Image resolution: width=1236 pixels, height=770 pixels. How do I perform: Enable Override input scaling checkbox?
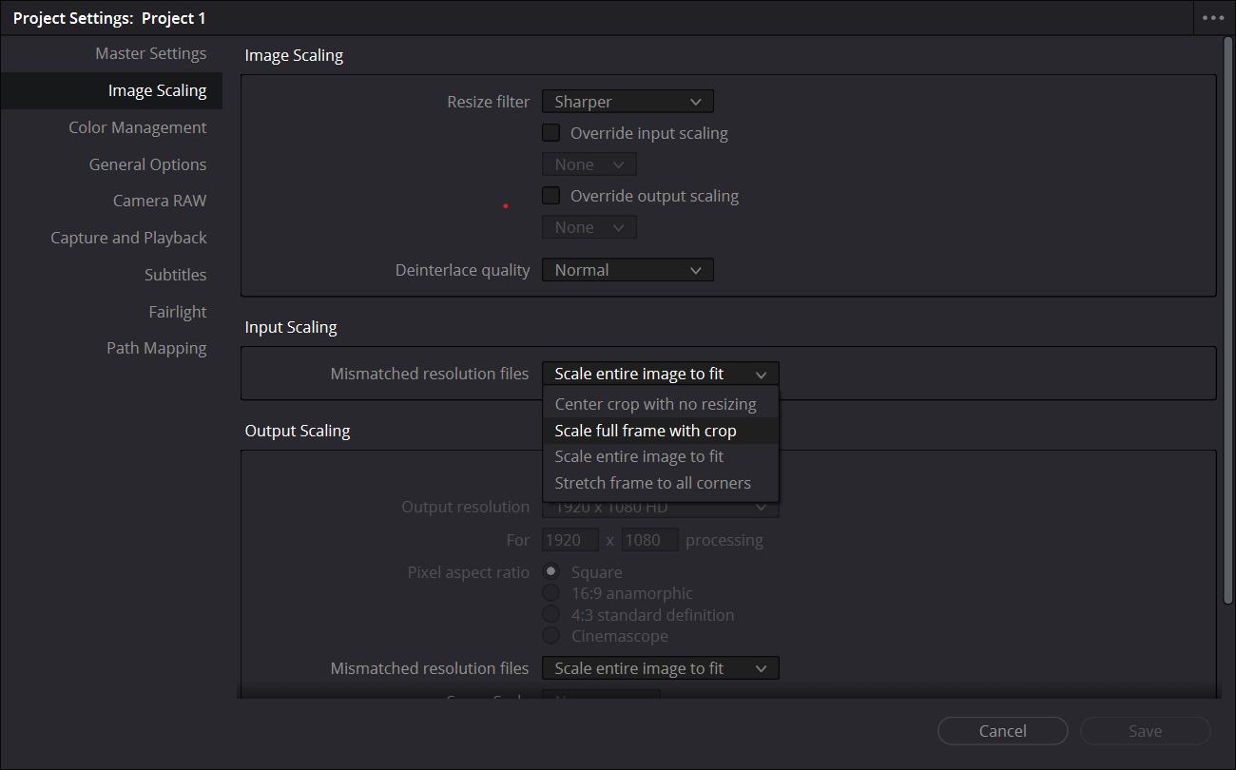[x=550, y=133]
